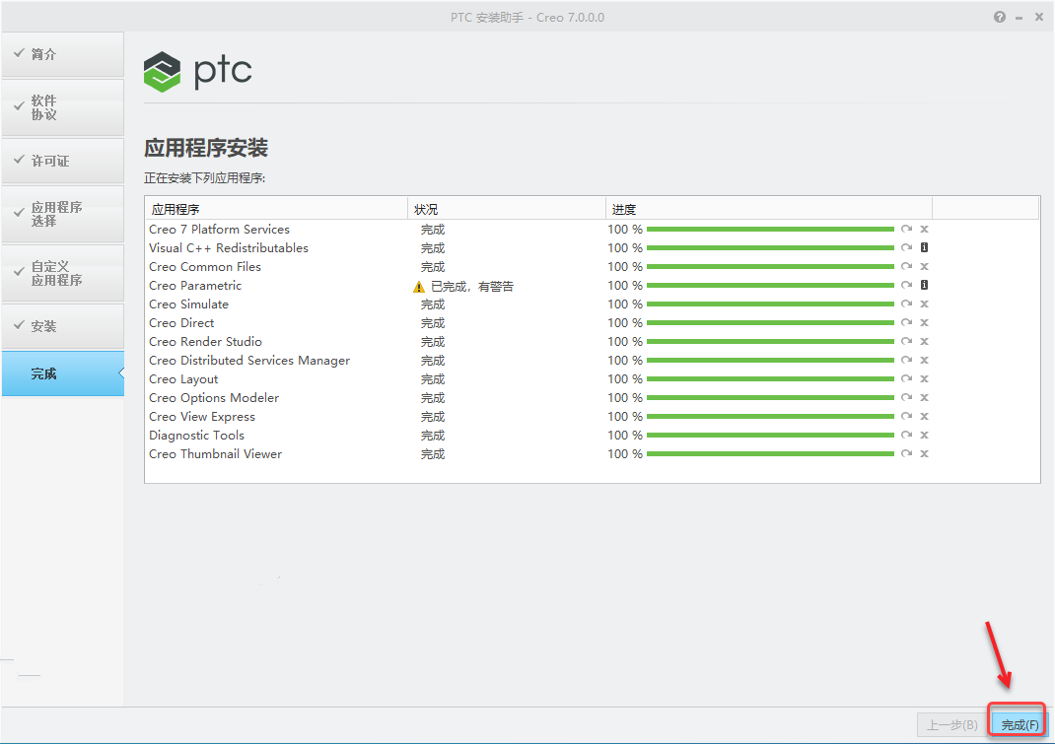Click the 完成(F) finish button
The height and width of the screenshot is (744, 1055).
coord(1020,724)
